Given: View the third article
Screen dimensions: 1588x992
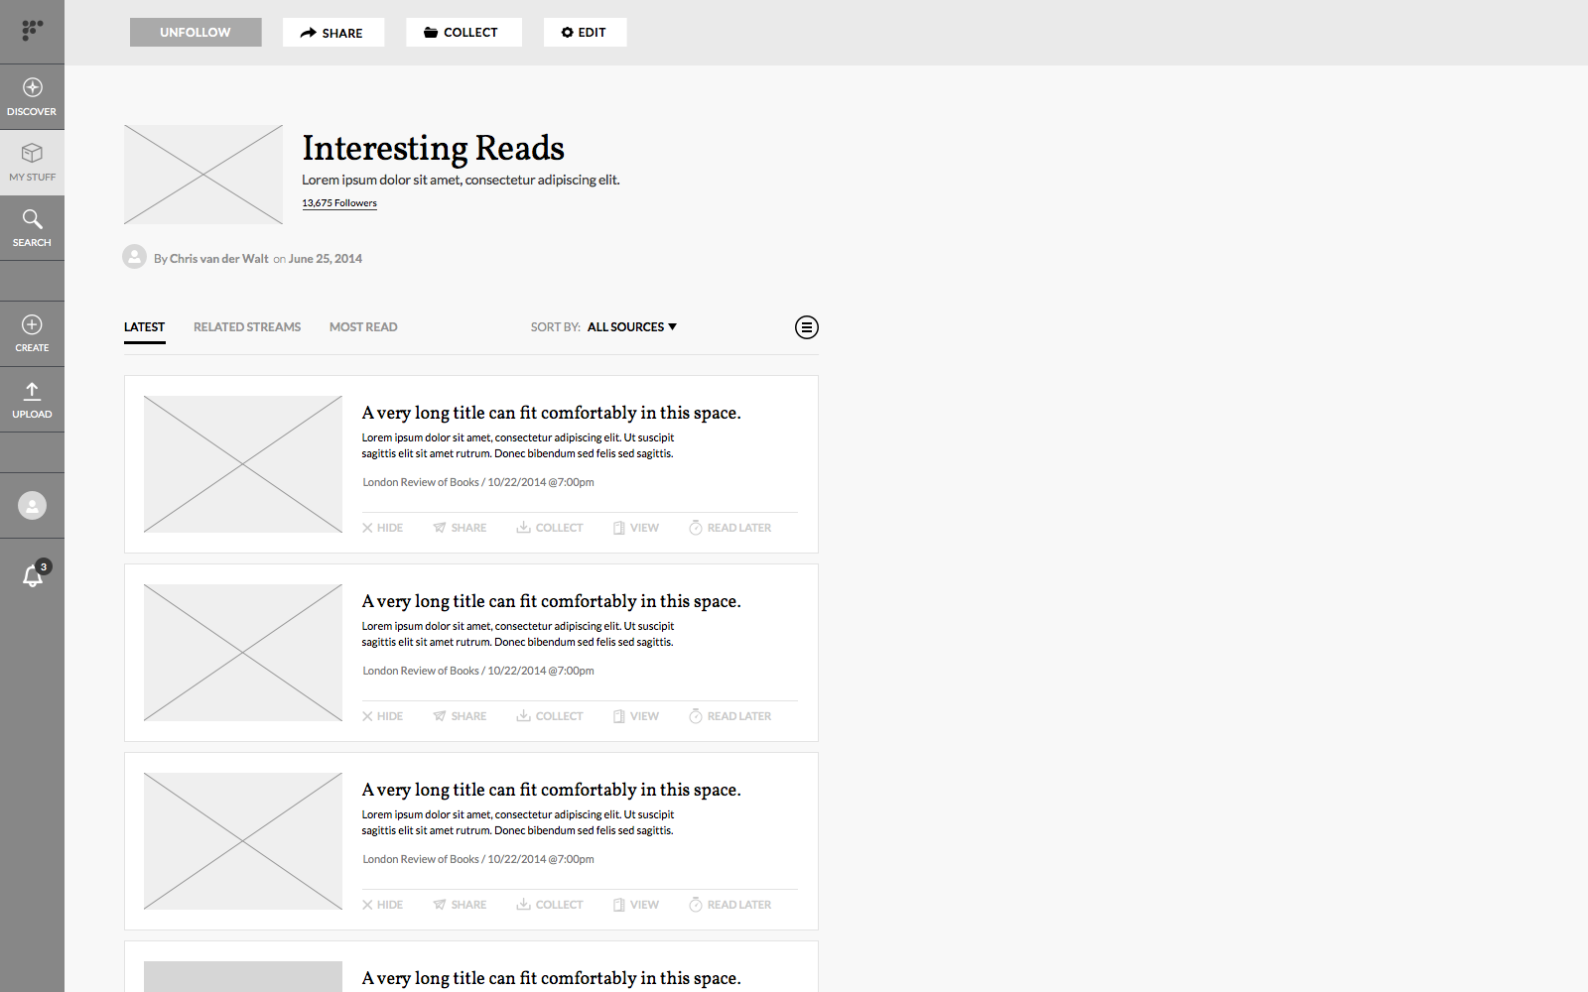Looking at the screenshot, I should (x=636, y=905).
